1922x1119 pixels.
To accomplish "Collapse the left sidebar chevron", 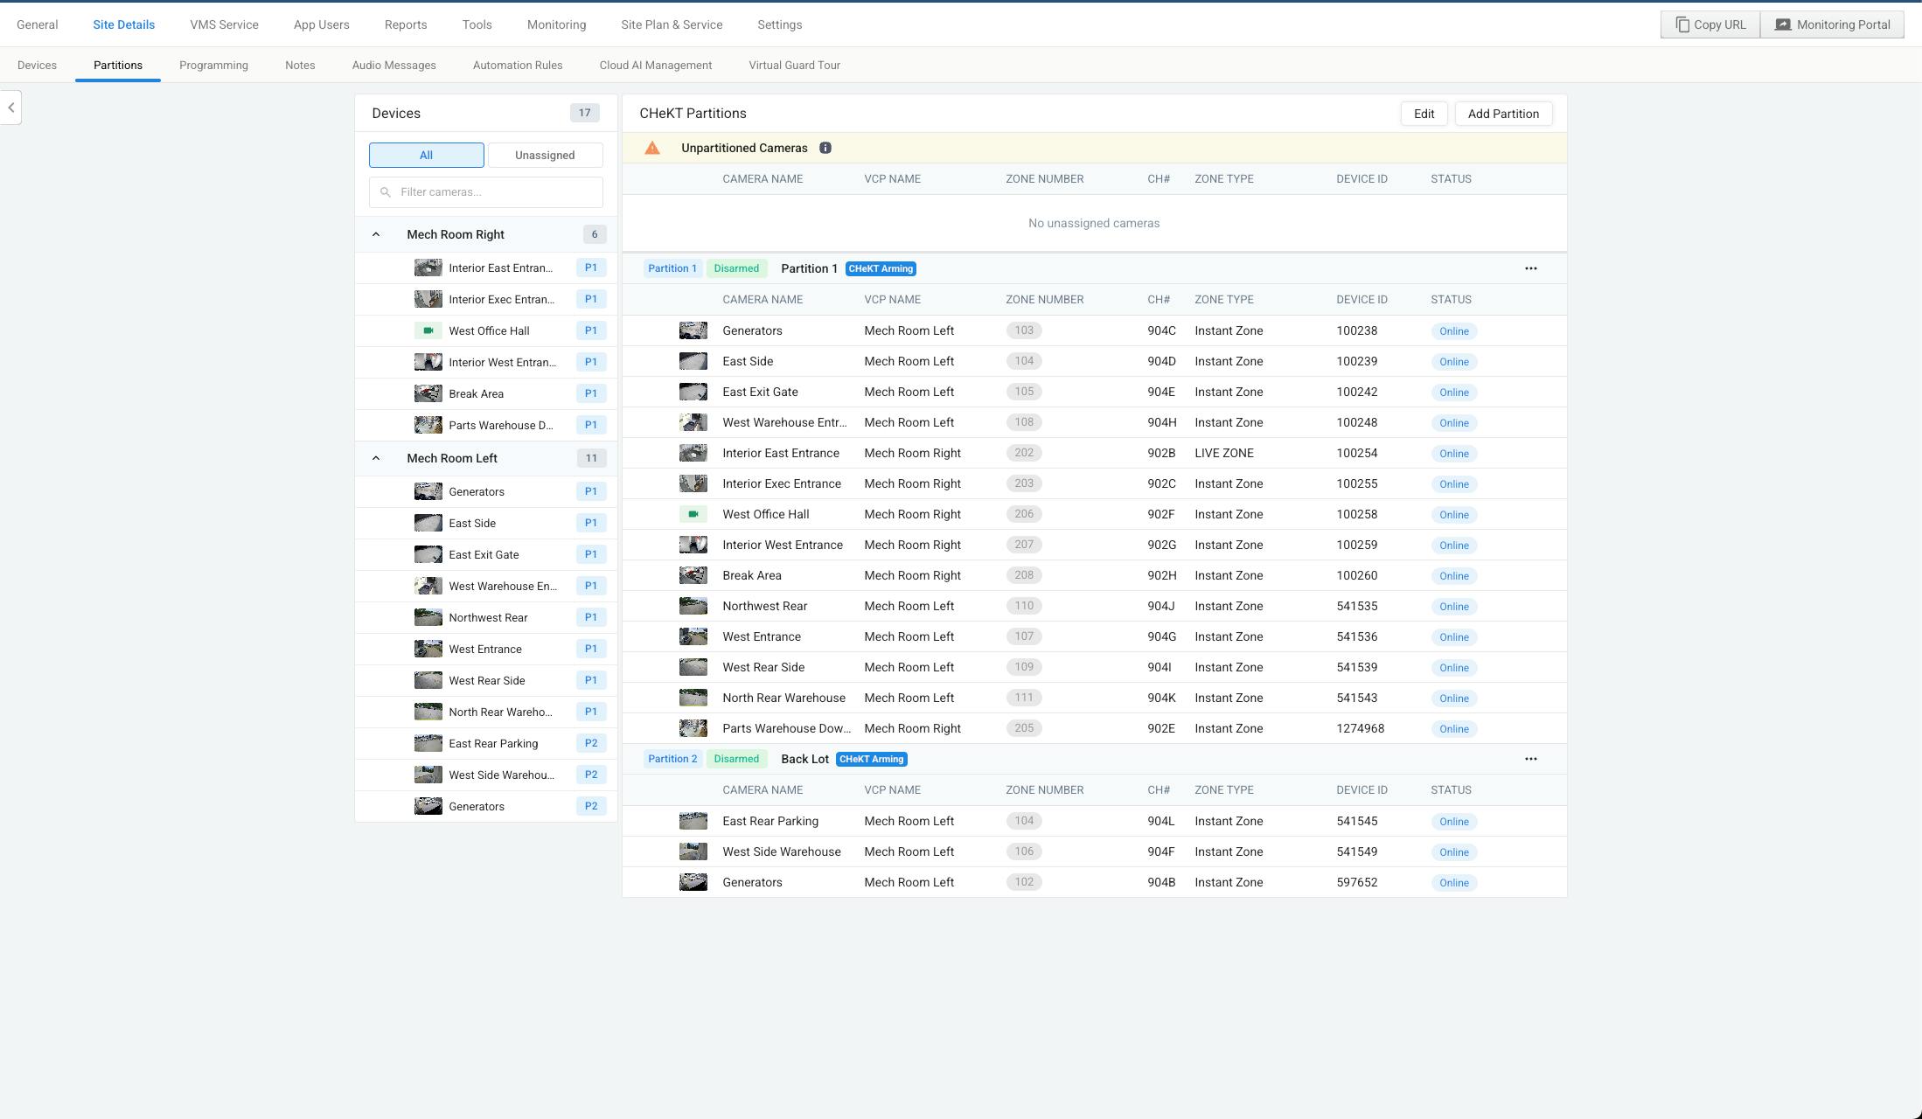I will (11, 108).
